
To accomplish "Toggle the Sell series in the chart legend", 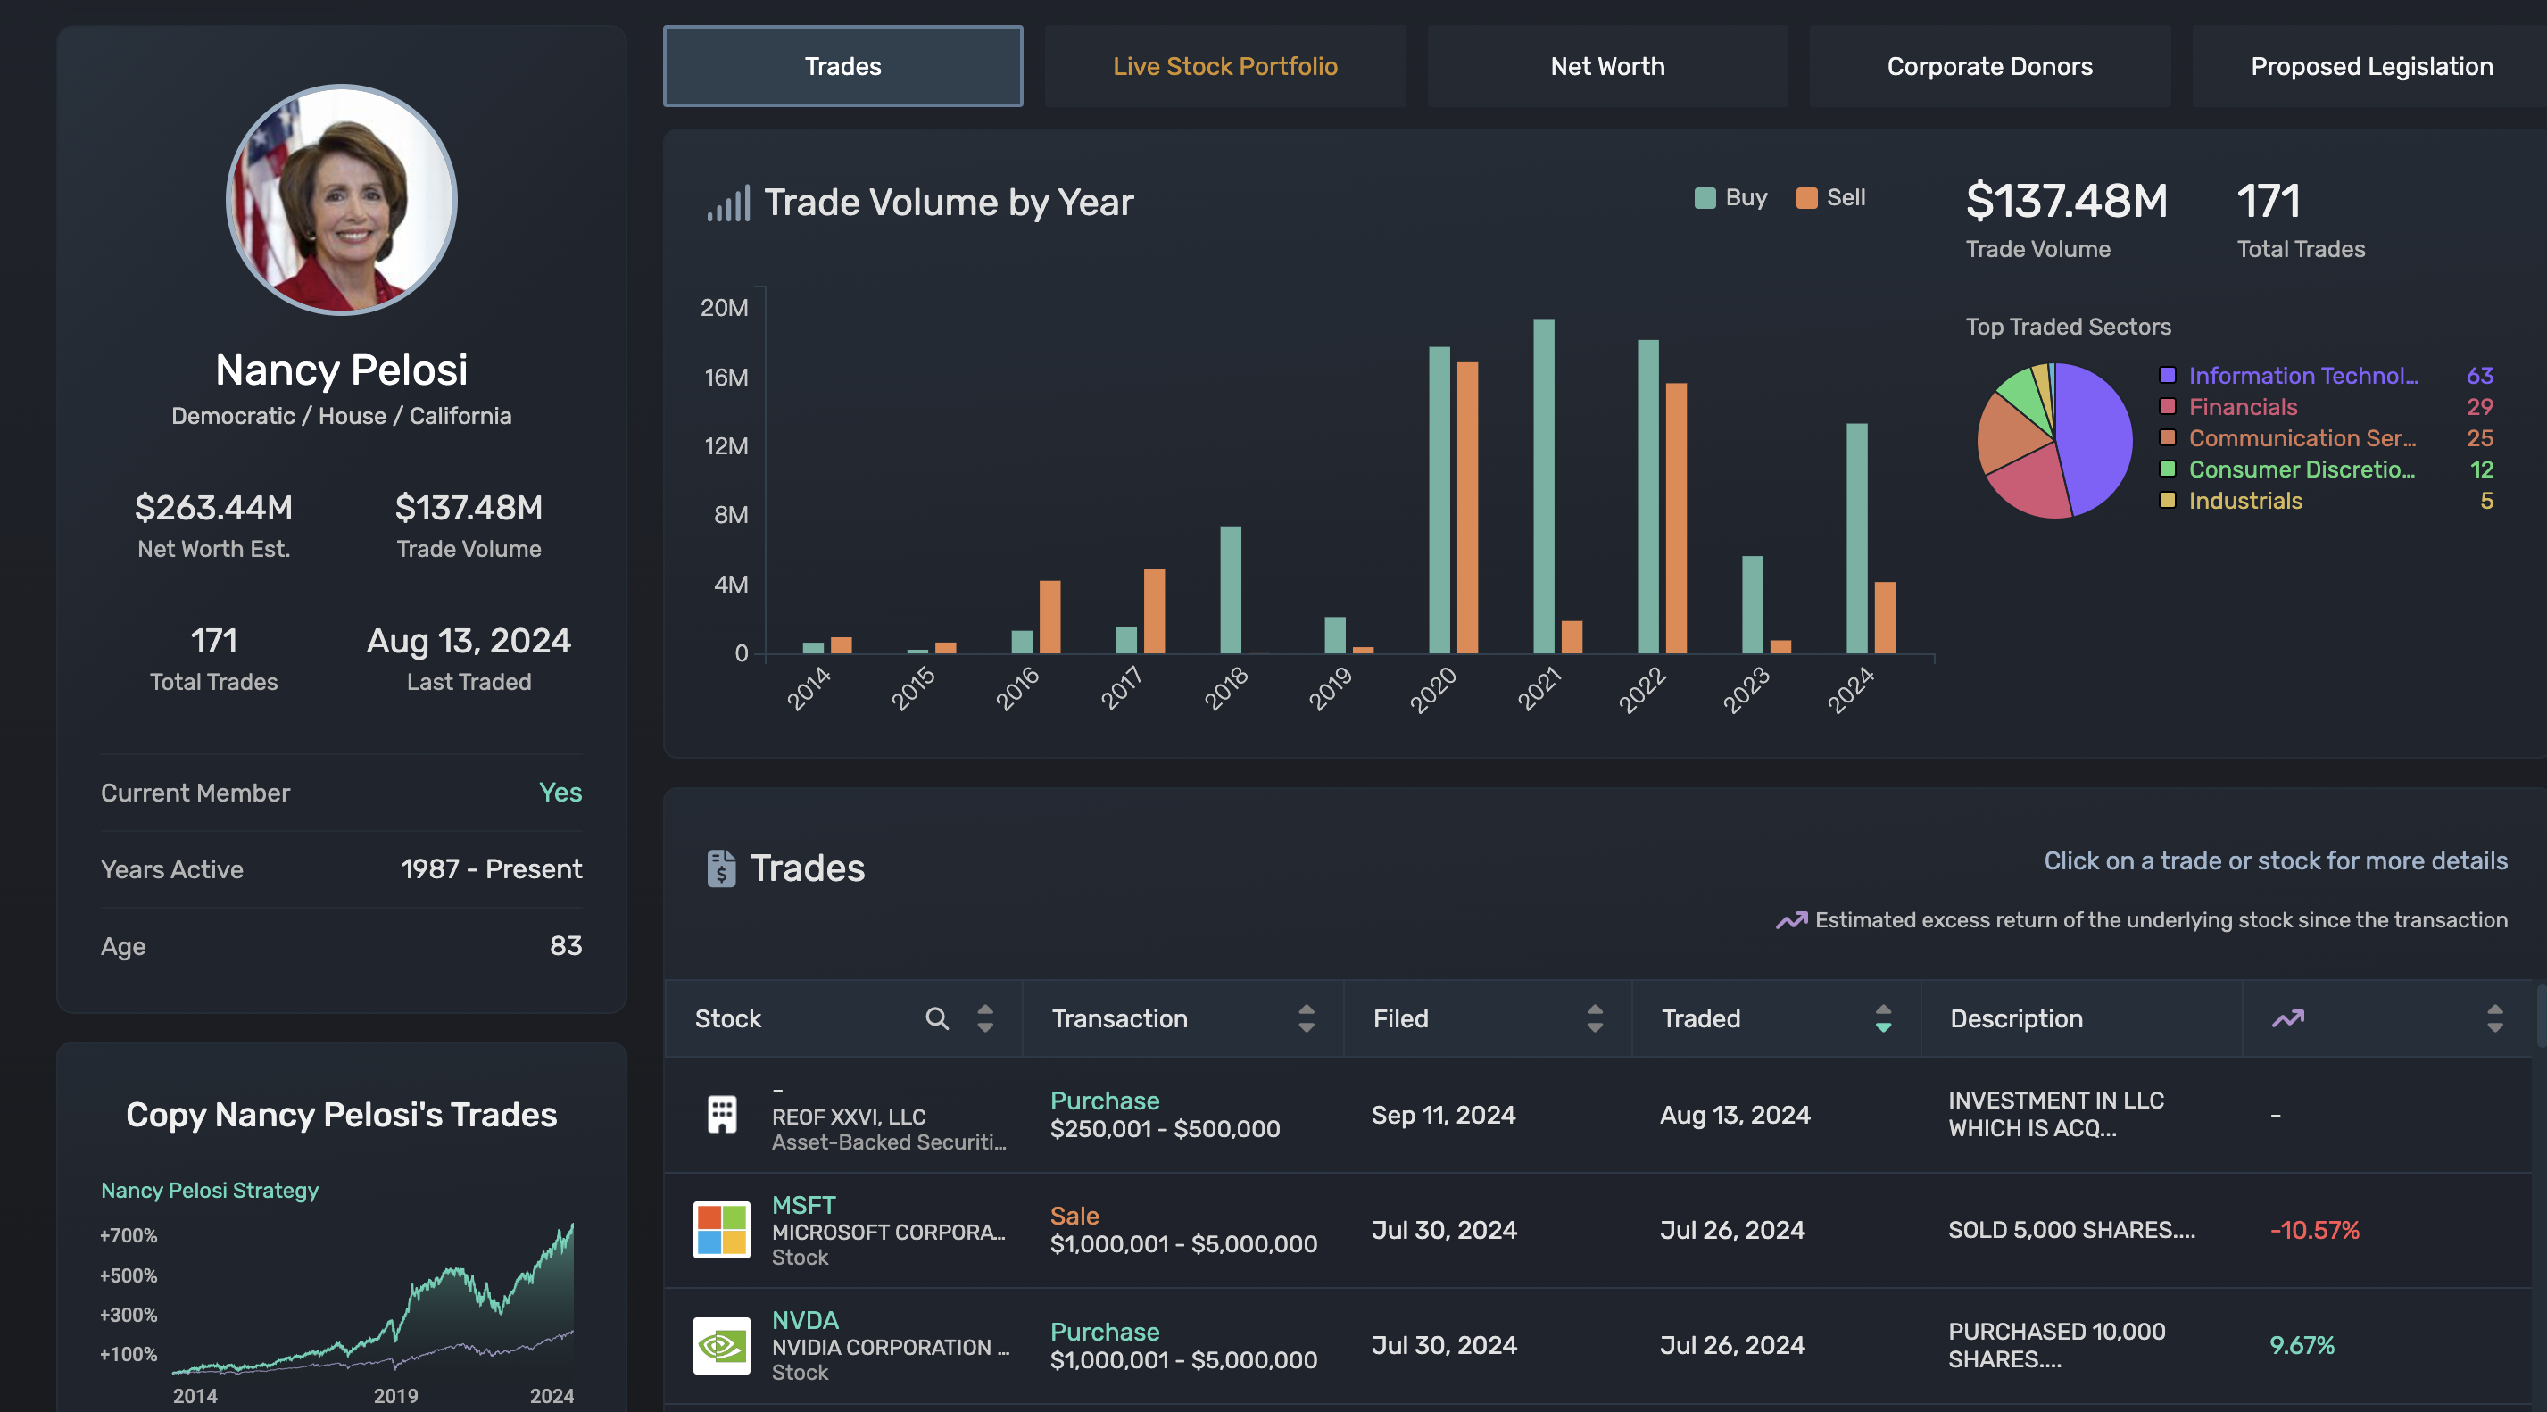I will (x=1831, y=198).
